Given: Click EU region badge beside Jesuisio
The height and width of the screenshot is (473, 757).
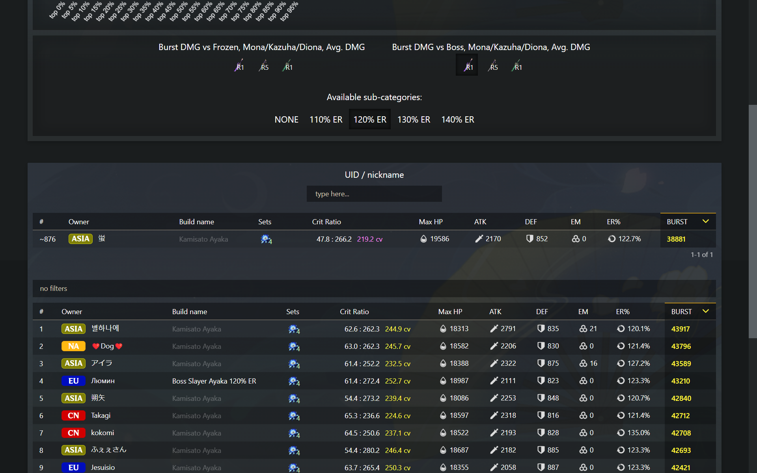Looking at the screenshot, I should (73, 467).
